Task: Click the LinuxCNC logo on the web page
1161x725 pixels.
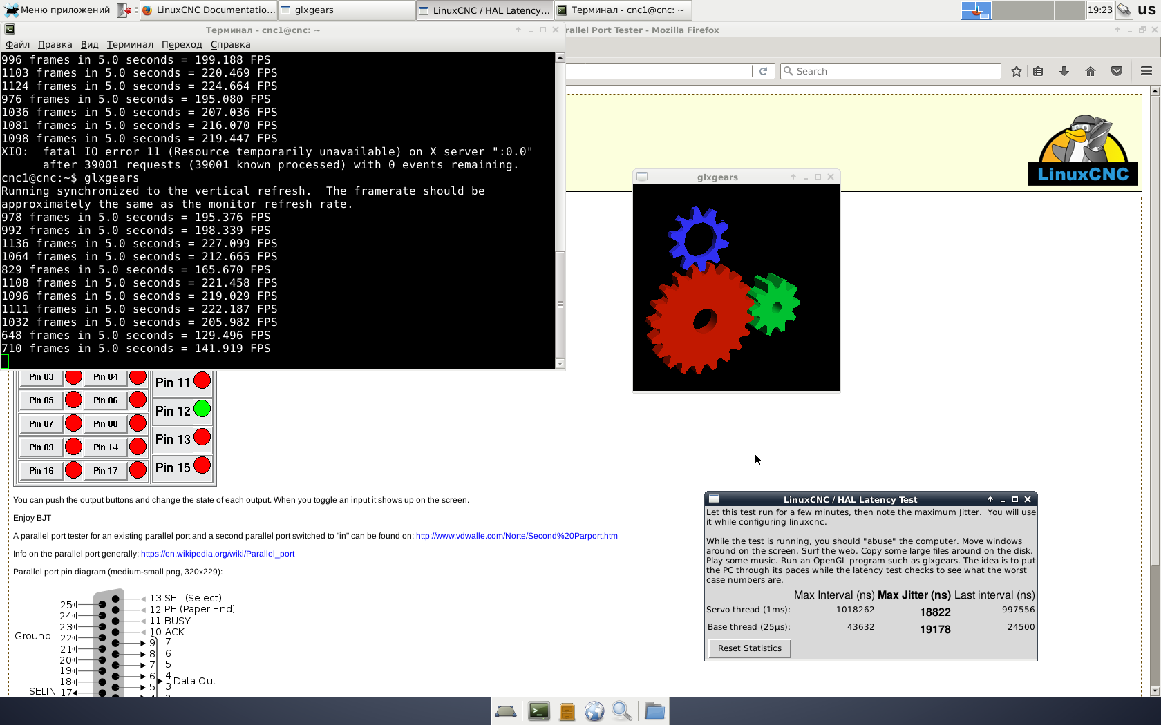Action: click(x=1082, y=150)
